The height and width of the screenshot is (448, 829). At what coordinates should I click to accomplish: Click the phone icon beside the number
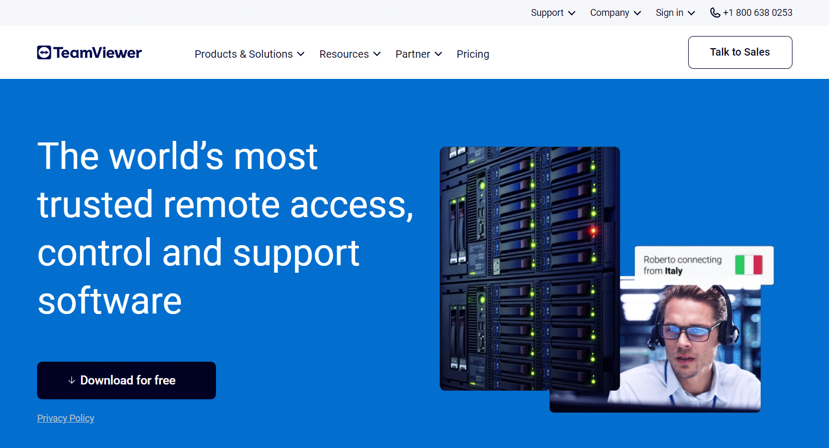(x=715, y=13)
